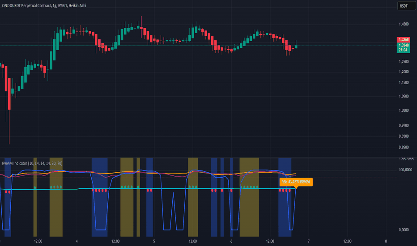Click the 1,4500 price axis label
The image size is (417, 246).
pos(404,24)
